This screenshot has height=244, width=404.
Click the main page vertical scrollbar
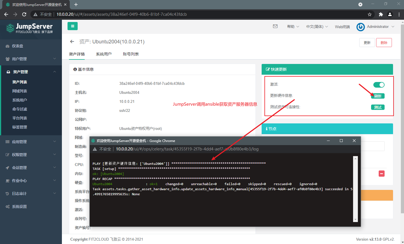[402, 118]
